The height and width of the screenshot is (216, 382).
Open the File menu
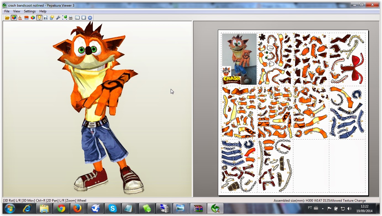6,11
